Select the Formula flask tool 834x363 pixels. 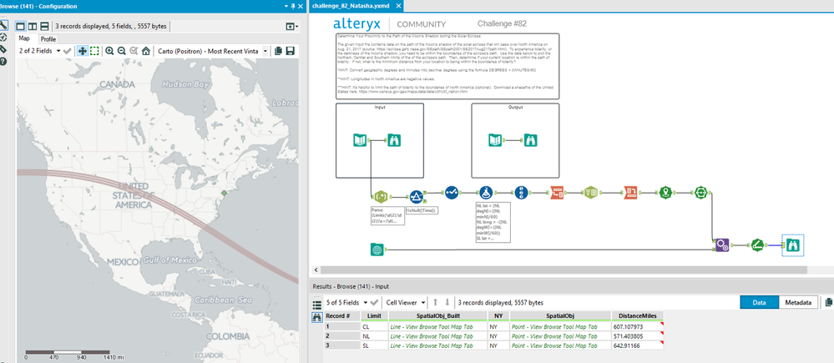pyautogui.click(x=486, y=193)
